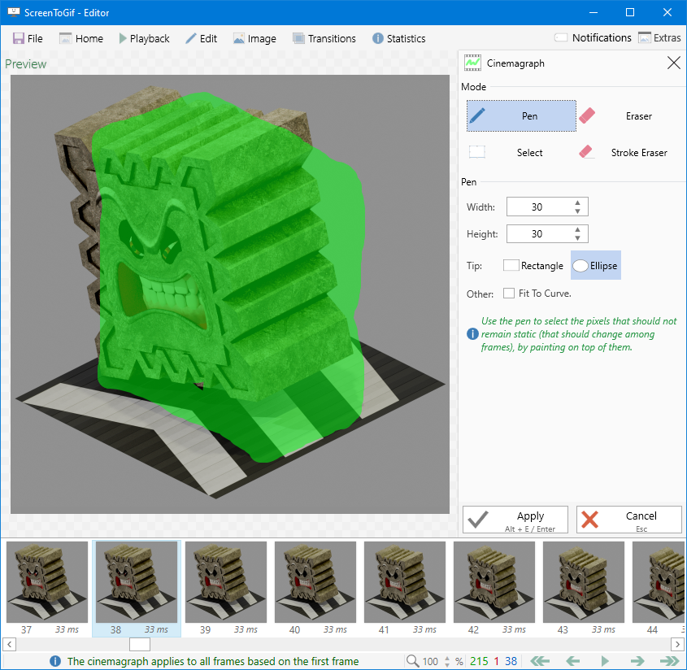Decrease pen Width with down arrow
This screenshot has width=687, height=670.
(577, 211)
